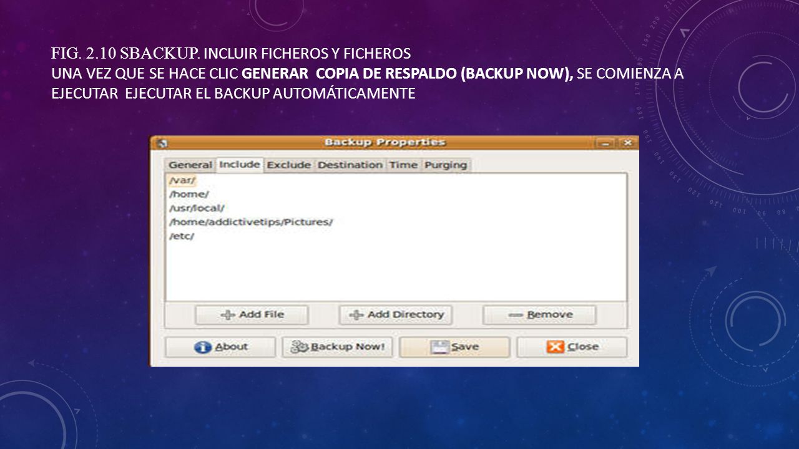Select the Include tab

pos(240,164)
